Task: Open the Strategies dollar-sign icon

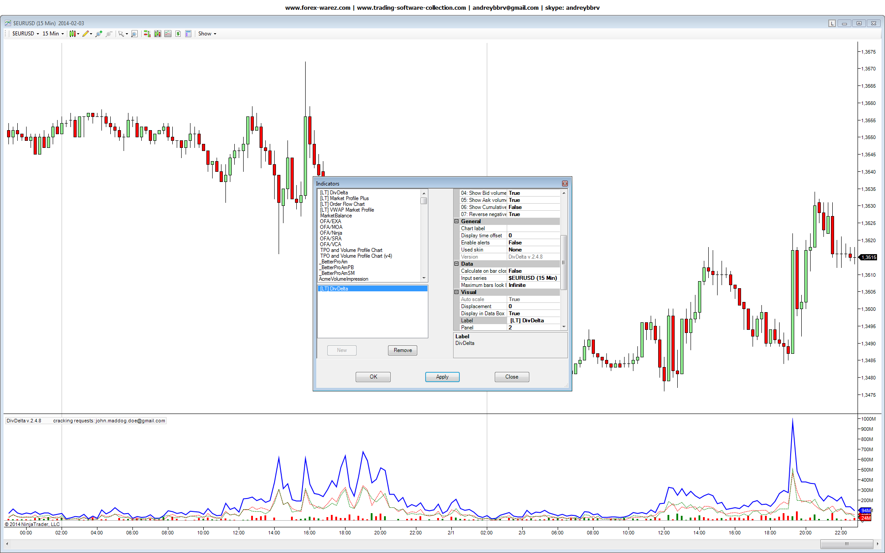Action: (x=178, y=34)
